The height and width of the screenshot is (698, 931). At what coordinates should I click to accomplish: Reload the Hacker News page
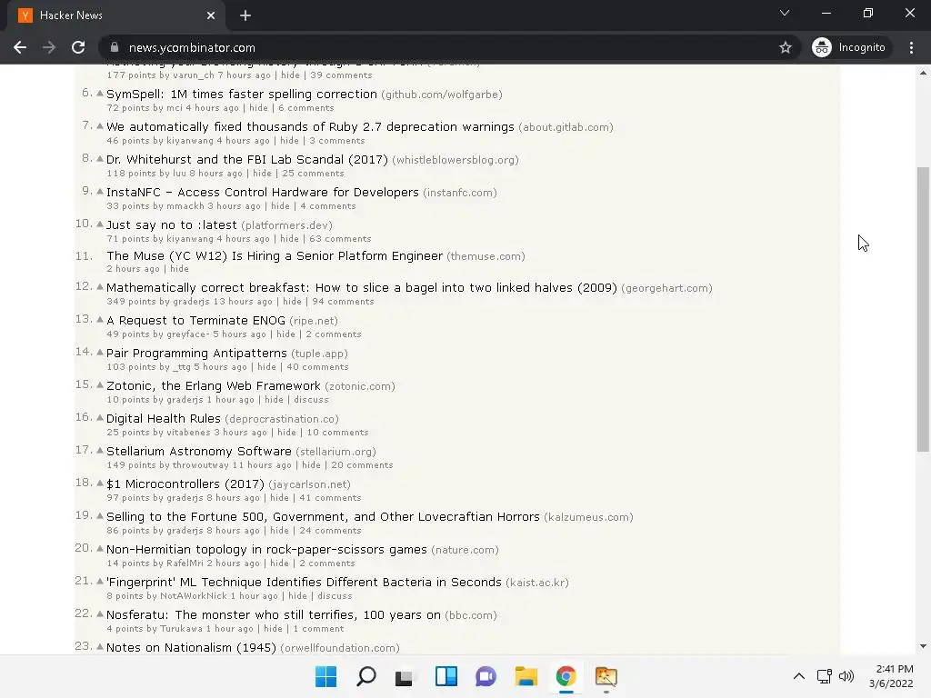(78, 47)
